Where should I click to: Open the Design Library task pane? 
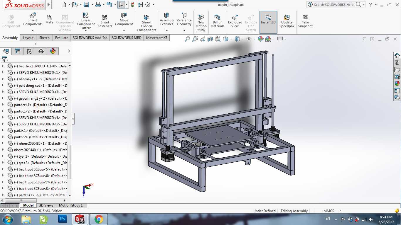tap(397, 62)
